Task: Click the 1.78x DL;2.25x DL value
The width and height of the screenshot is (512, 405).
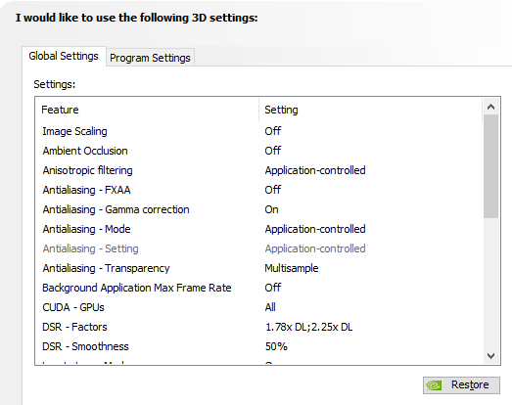Action: point(309,327)
